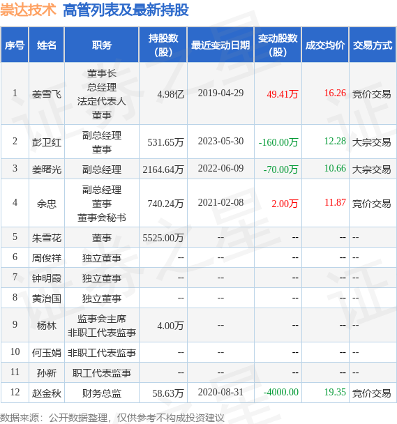Click the name 朱雪花
This screenshot has width=397, height=424.
pyautogui.click(x=47, y=238)
